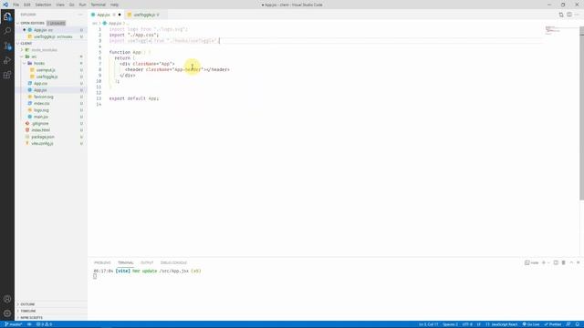Open errors and warnings count
The image size is (584, 328).
(x=44, y=324)
